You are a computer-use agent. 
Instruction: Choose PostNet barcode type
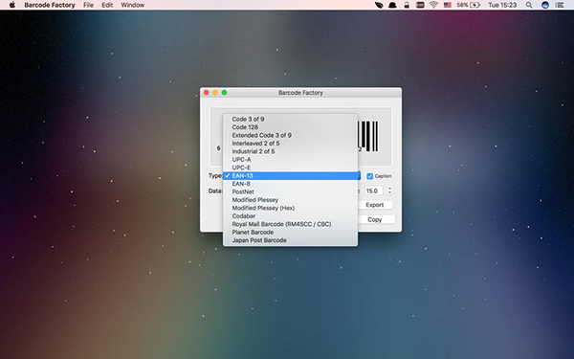coord(290,192)
